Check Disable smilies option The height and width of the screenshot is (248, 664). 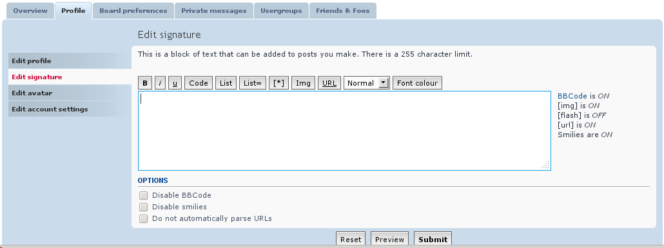coord(144,207)
